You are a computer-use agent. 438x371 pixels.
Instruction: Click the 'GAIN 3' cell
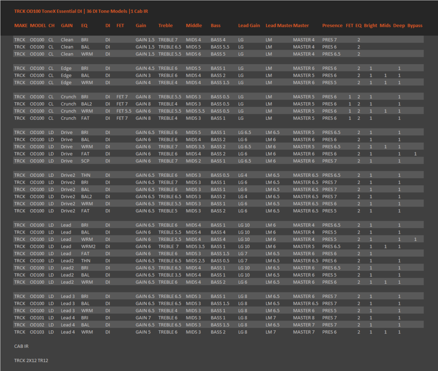coord(143,75)
